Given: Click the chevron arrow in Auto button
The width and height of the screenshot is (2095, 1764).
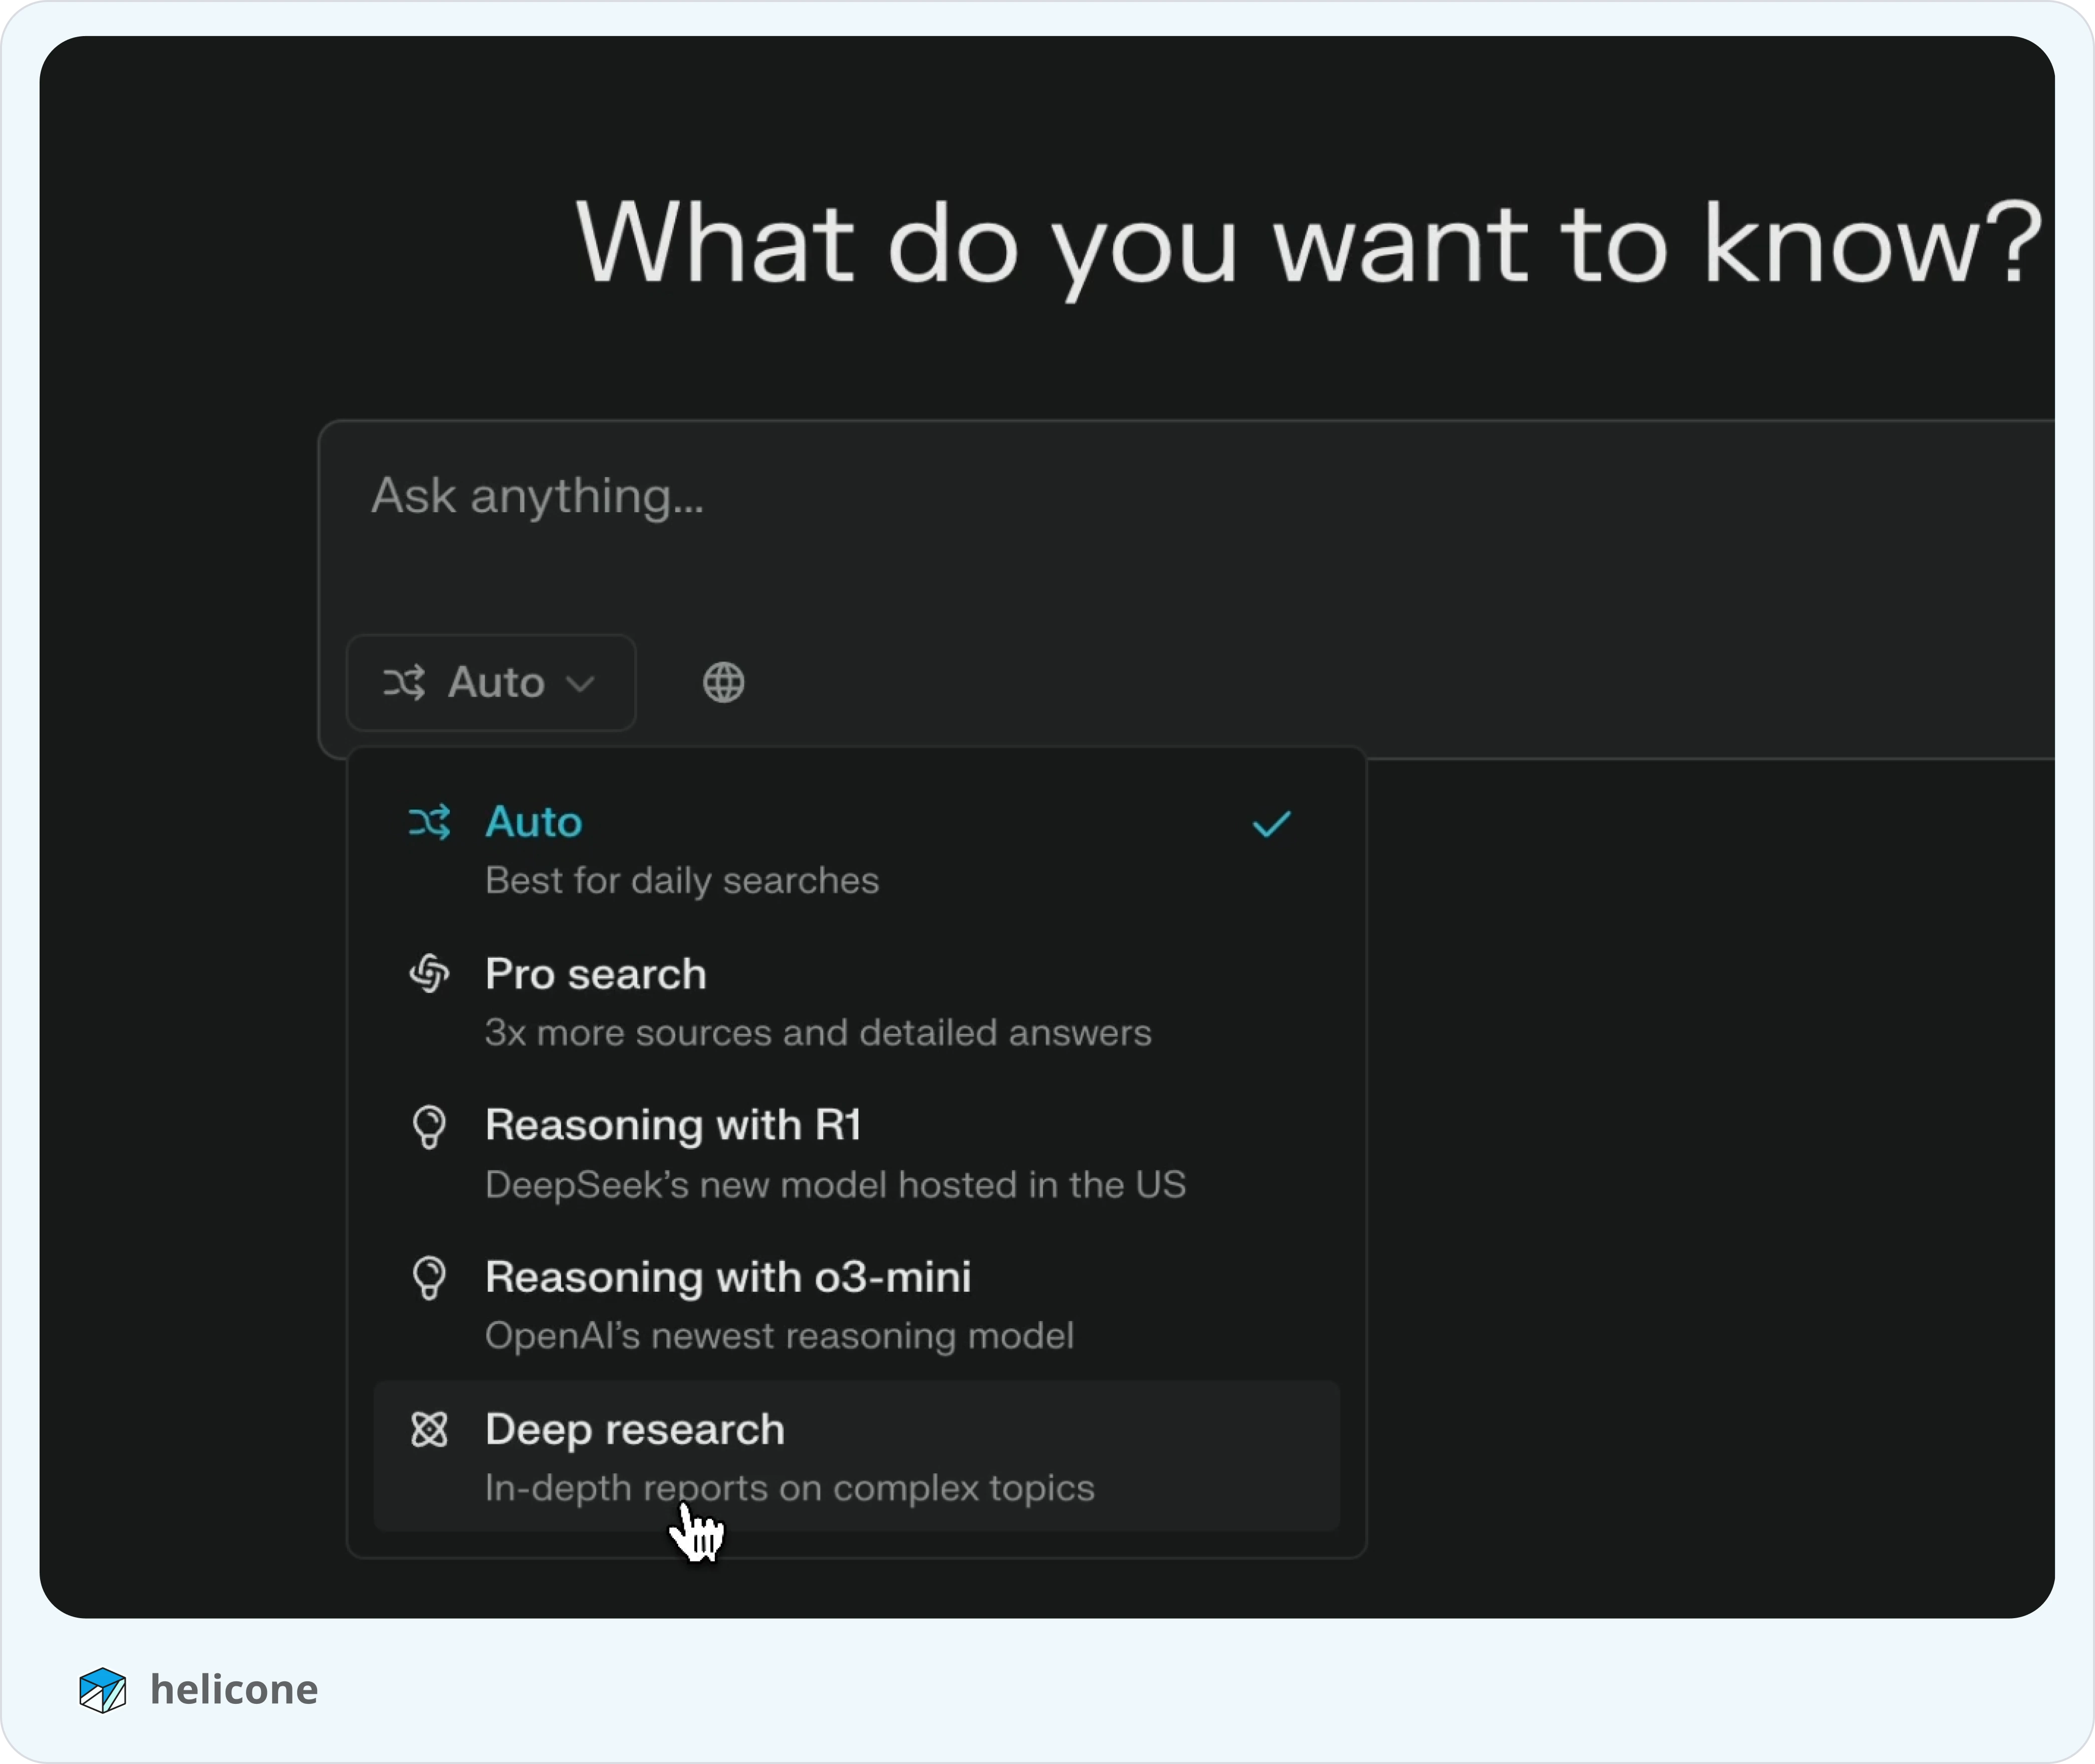Looking at the screenshot, I should [x=580, y=684].
